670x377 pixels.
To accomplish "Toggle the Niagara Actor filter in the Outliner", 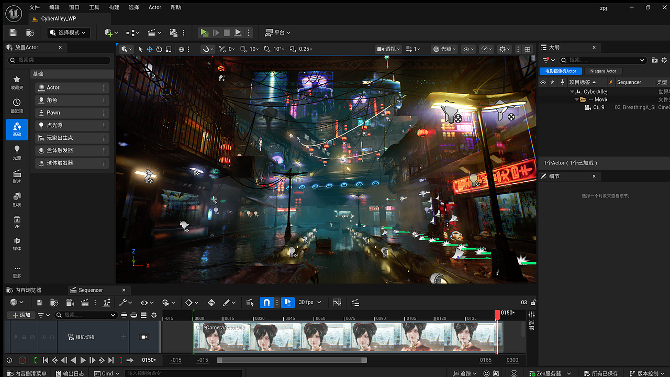I will pyautogui.click(x=603, y=71).
